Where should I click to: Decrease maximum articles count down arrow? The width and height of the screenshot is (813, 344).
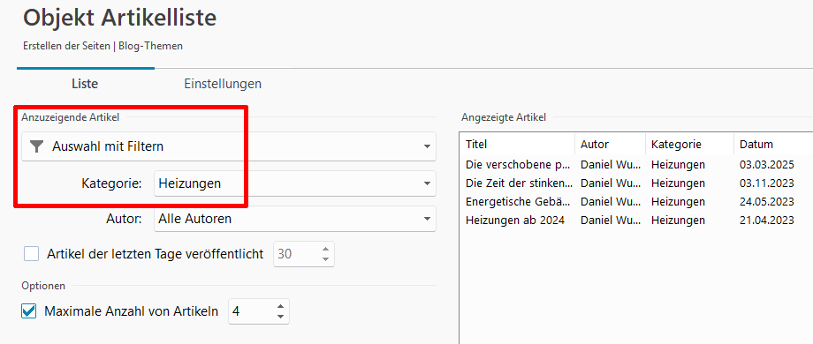tap(280, 316)
